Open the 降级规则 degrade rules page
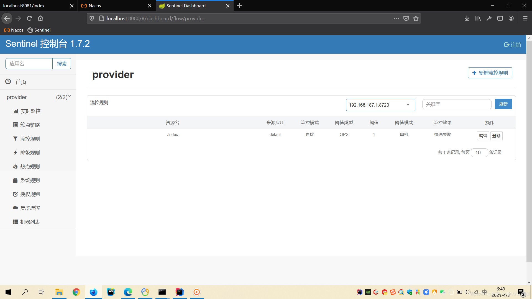The image size is (532, 299). [27, 153]
